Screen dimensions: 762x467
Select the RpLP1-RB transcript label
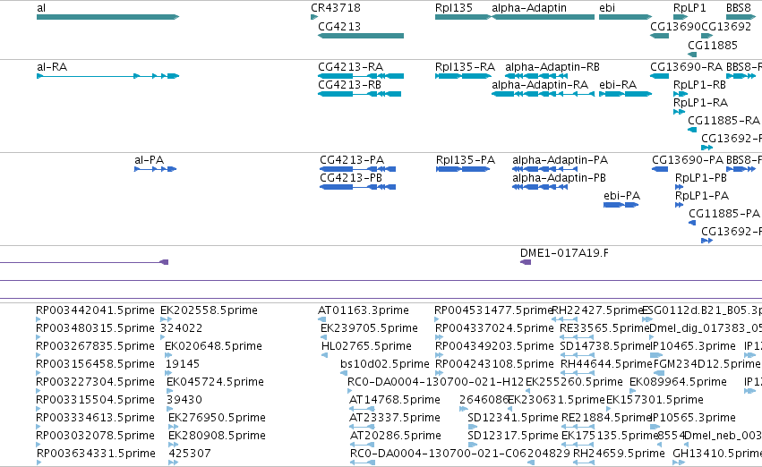coord(699,84)
